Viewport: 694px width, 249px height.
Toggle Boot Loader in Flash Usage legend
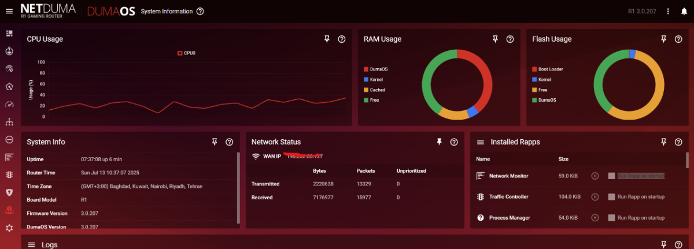point(548,69)
